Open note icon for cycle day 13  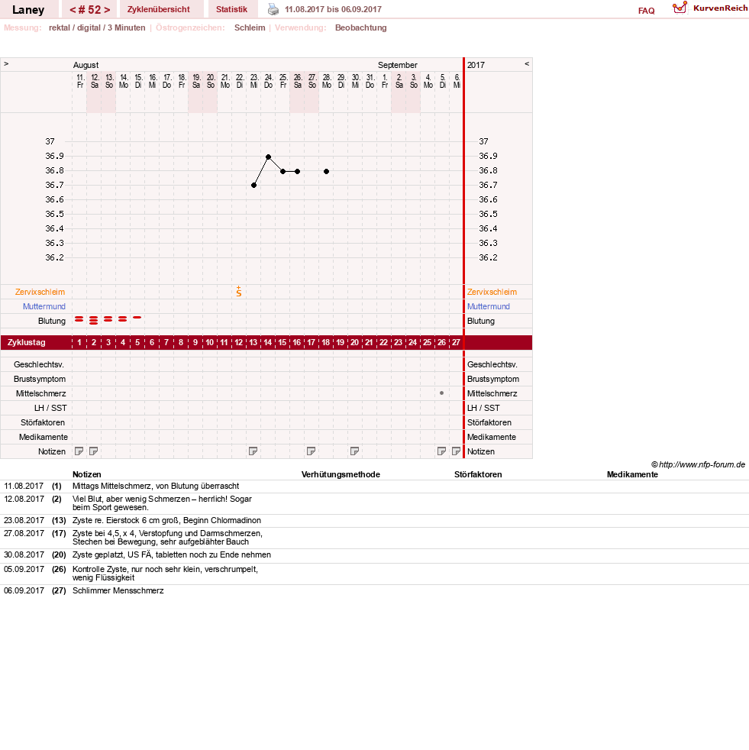pos(253,451)
